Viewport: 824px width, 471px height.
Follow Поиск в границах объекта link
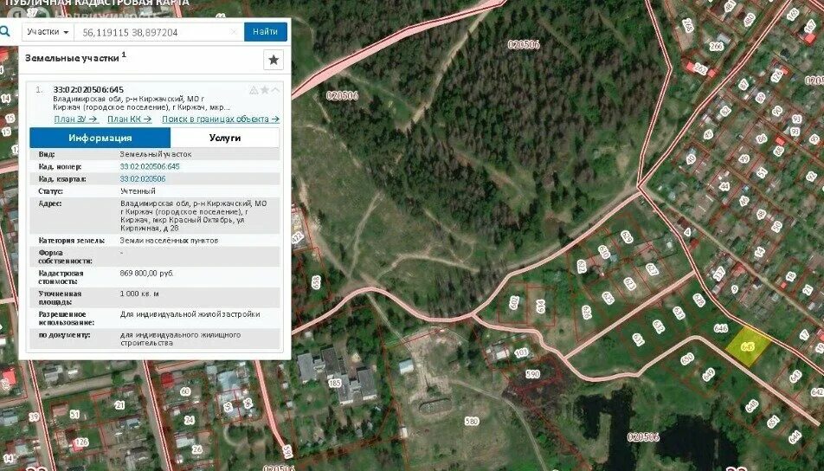coord(221,119)
